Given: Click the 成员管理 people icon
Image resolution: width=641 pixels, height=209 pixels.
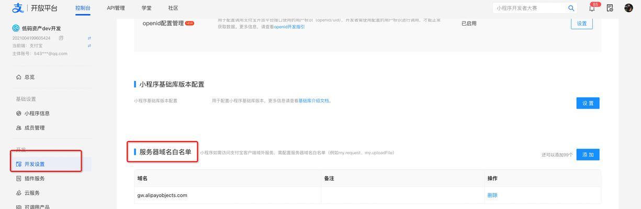Looking at the screenshot, I should (19, 127).
